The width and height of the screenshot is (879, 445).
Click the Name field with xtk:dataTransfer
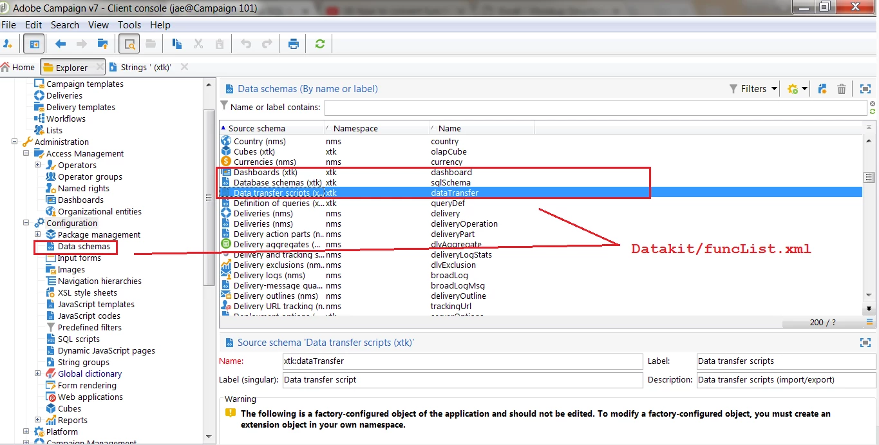[462, 361]
